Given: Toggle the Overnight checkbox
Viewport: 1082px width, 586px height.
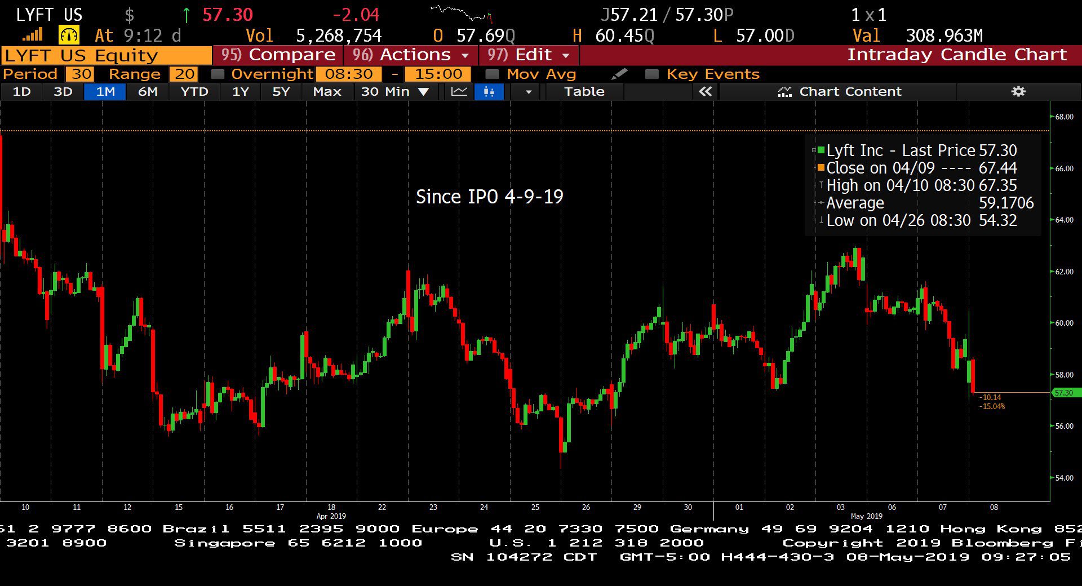Looking at the screenshot, I should (218, 74).
